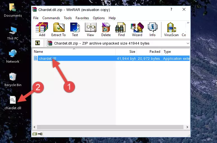Click chardet.dll file icon in list
The height and width of the screenshot is (143, 217).
tap(36, 58)
